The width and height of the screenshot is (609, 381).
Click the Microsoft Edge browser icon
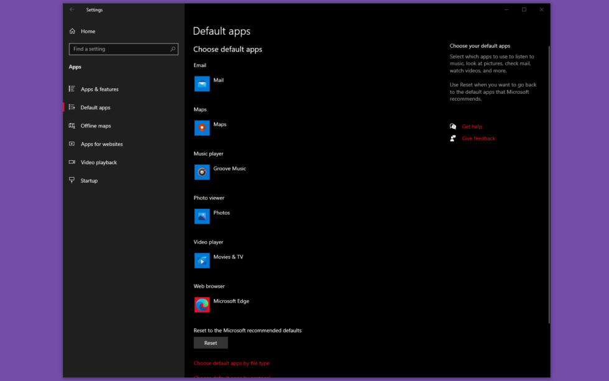tap(202, 305)
